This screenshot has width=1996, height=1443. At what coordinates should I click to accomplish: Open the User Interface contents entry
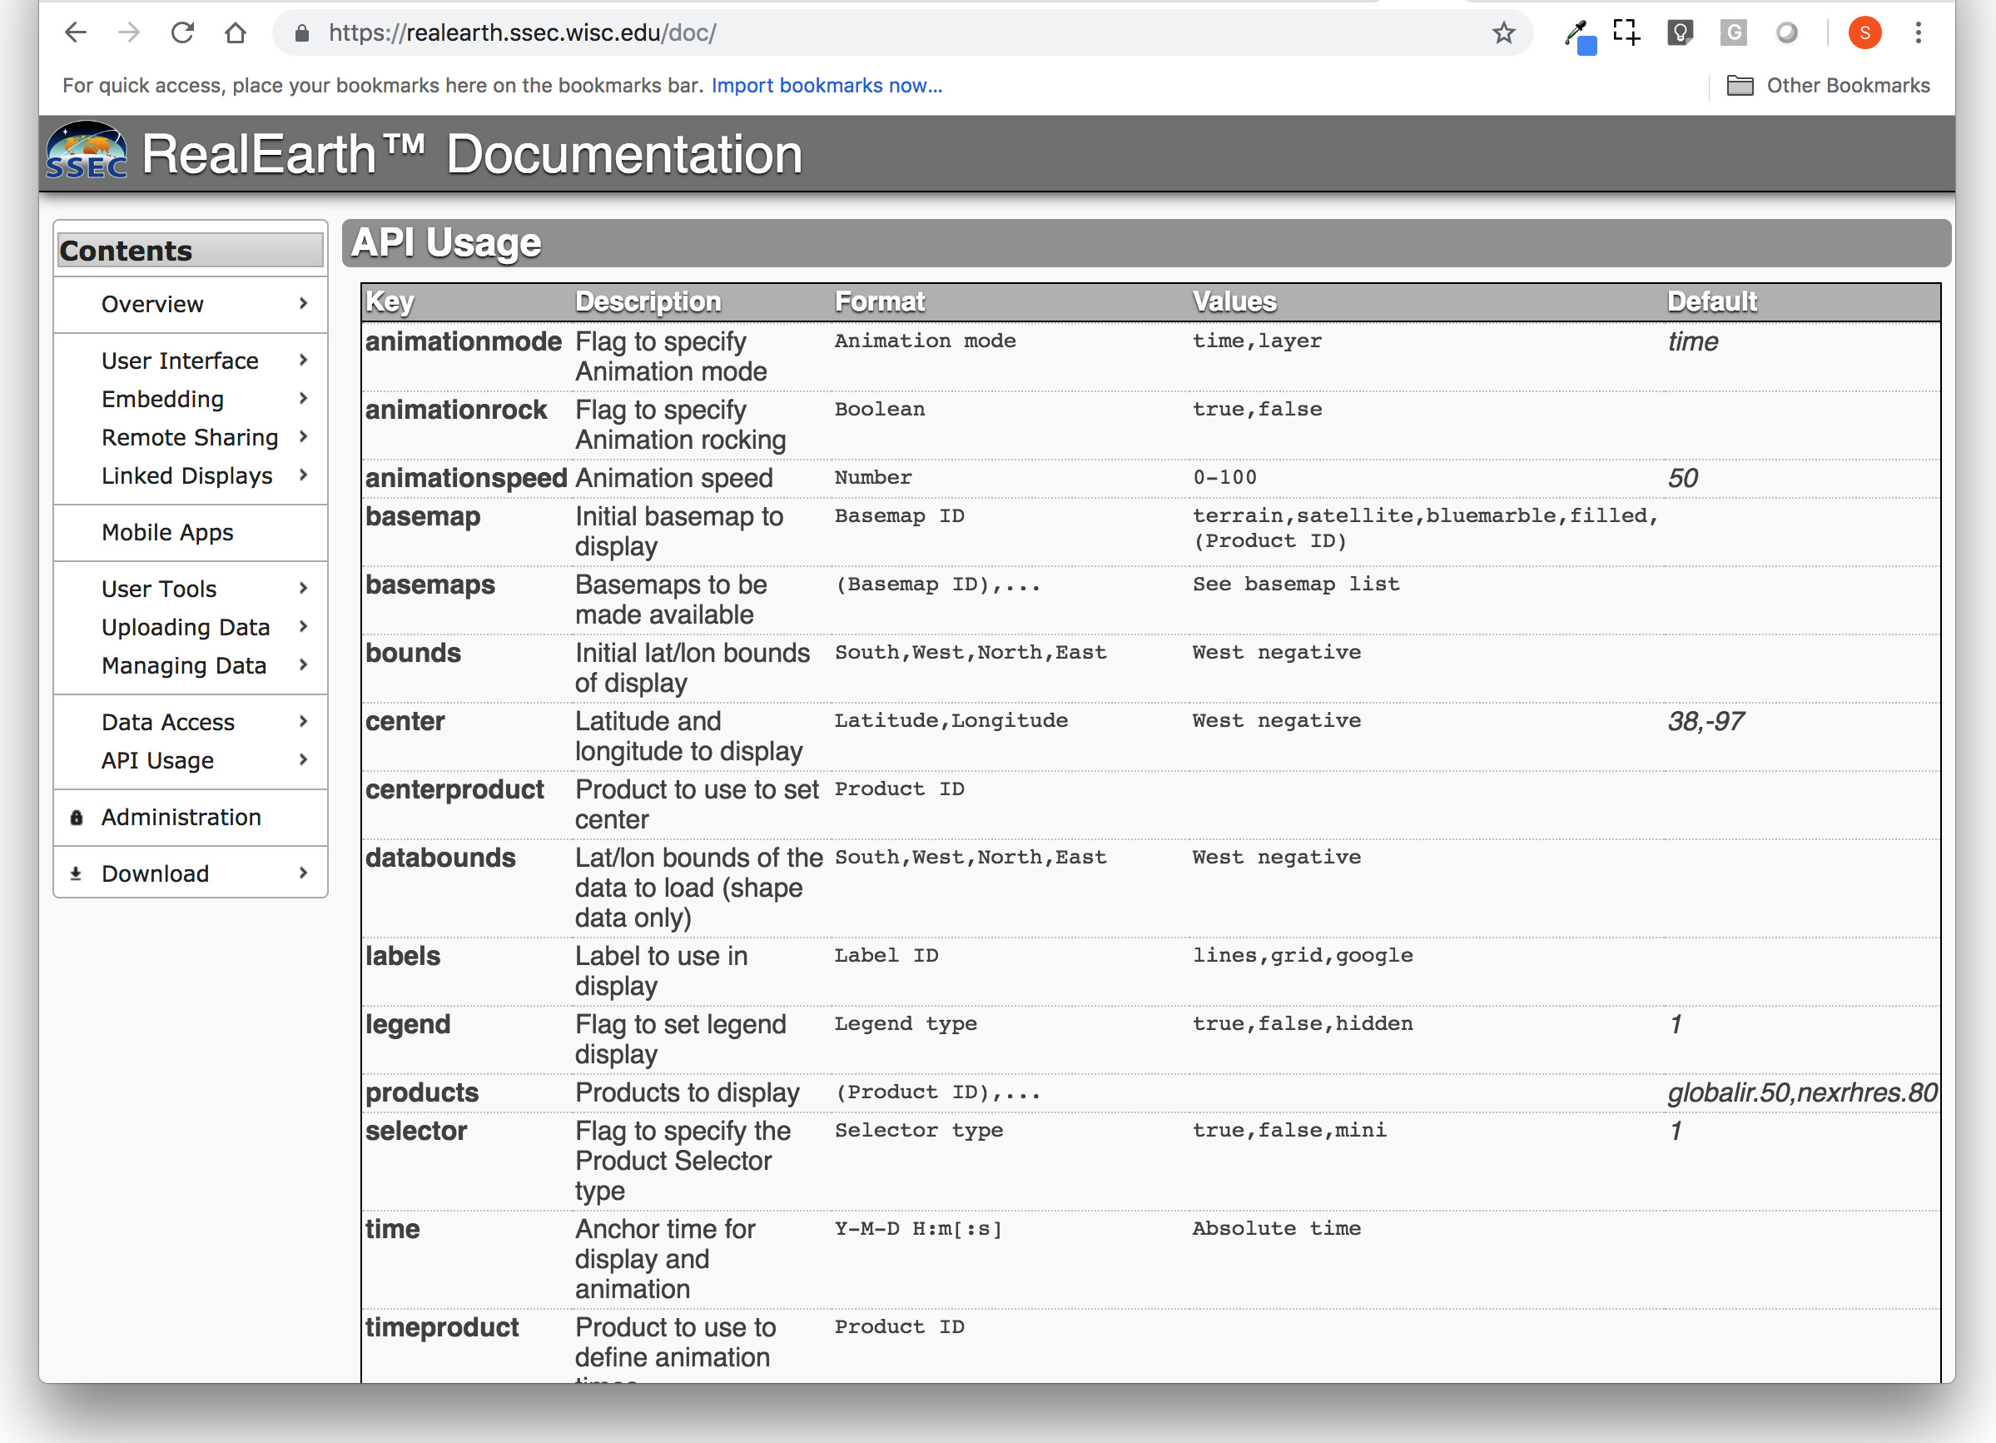click(x=180, y=361)
